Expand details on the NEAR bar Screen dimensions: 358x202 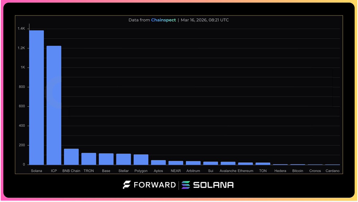pyautogui.click(x=176, y=163)
